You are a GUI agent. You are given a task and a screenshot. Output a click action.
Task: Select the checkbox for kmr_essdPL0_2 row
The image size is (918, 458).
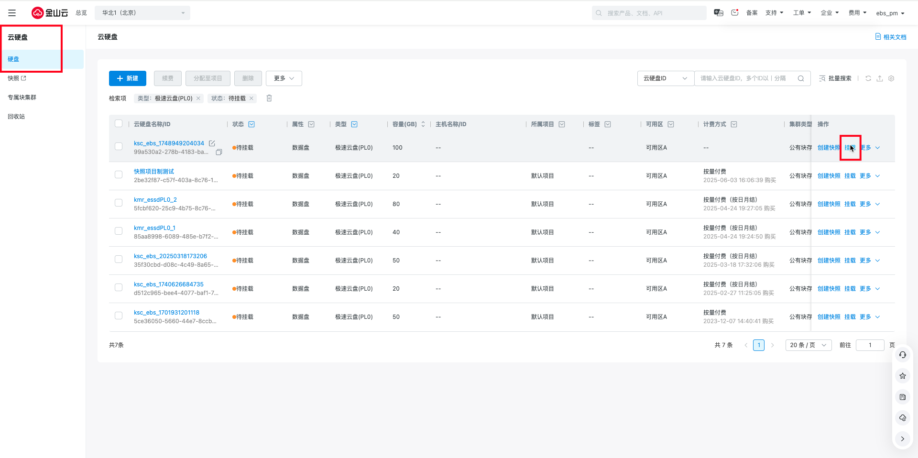(119, 203)
